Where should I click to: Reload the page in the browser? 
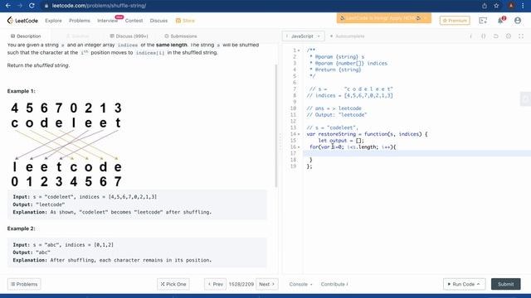pos(32,6)
